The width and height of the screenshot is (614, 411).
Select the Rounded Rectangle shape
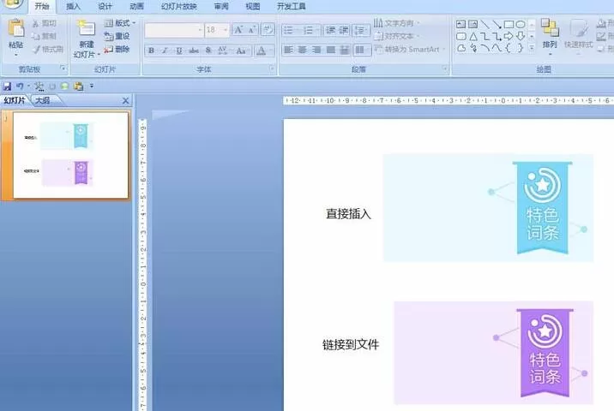[460, 36]
